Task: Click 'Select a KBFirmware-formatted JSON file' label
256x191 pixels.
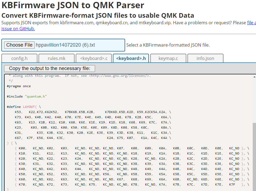Action: tap(168, 45)
